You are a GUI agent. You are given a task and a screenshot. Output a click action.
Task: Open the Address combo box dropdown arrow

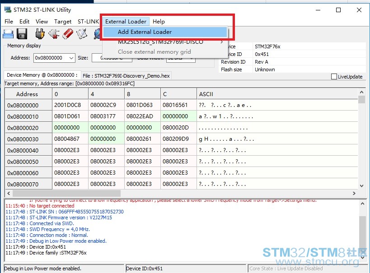point(71,58)
